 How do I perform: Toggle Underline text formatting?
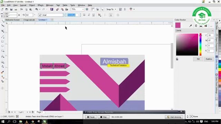pyautogui.click(x=94, y=15)
